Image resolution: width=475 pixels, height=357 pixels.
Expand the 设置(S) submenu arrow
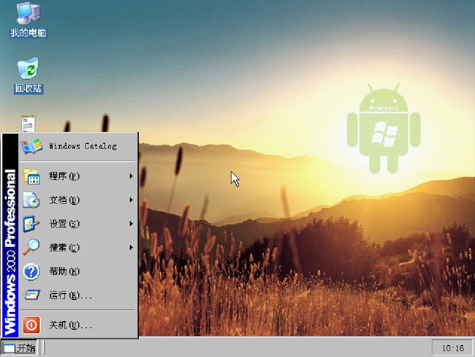(x=131, y=224)
